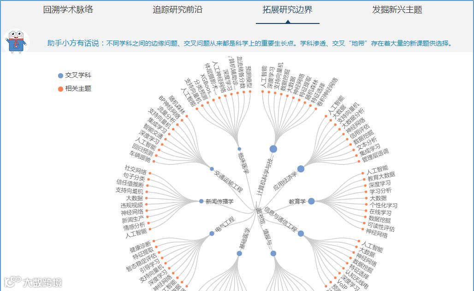
Task: Select 分类预测 topic label
Action: 201,90
